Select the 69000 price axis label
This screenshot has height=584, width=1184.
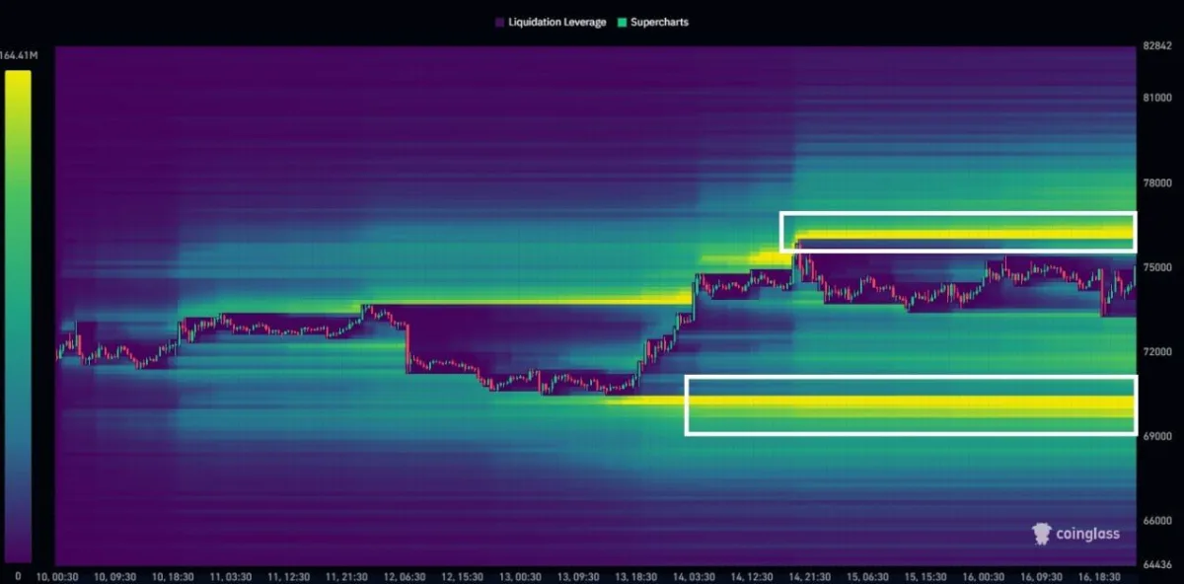1158,436
